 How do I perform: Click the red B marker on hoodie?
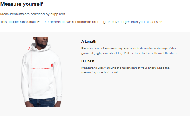pos(52,65)
